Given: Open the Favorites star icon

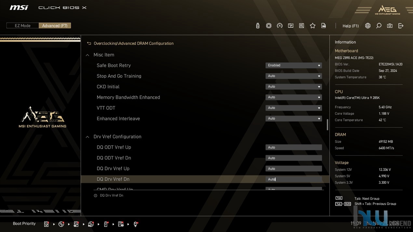Looking at the screenshot, I should coord(313,26).
